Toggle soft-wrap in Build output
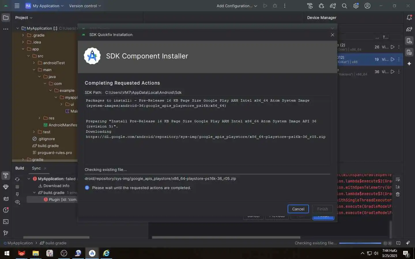This screenshot has width=415, height=259. click(398, 179)
